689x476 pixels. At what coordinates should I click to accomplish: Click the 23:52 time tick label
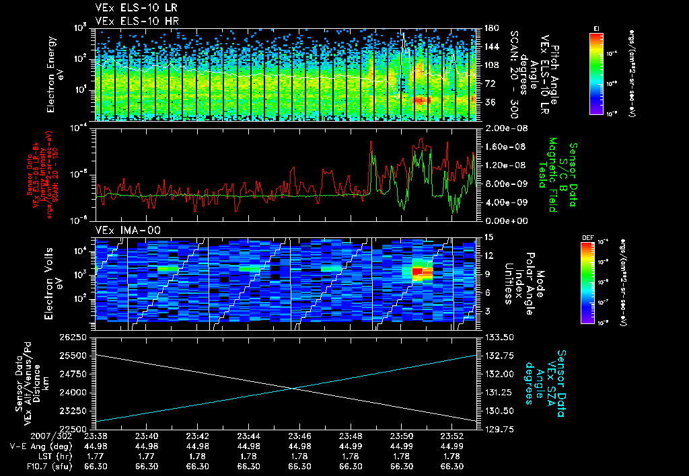(x=452, y=436)
